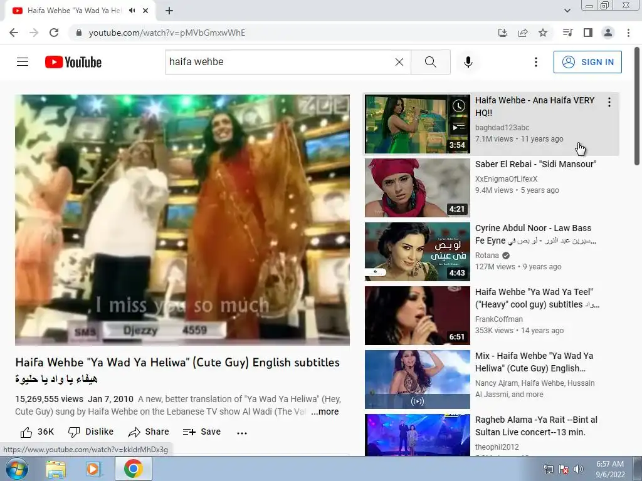This screenshot has height=481, width=642.
Task: Open media player from taskbar
Action: (x=94, y=468)
